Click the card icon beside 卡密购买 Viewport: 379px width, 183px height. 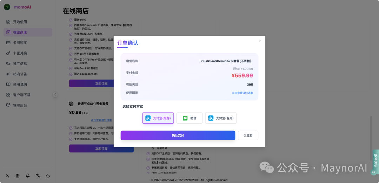coord(8,43)
